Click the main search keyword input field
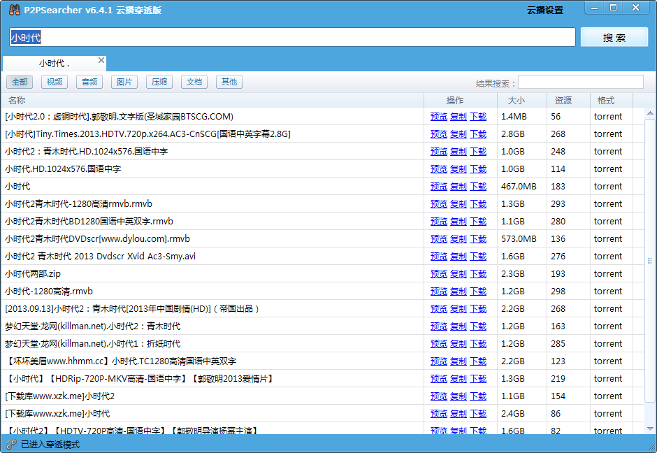 tap(292, 38)
